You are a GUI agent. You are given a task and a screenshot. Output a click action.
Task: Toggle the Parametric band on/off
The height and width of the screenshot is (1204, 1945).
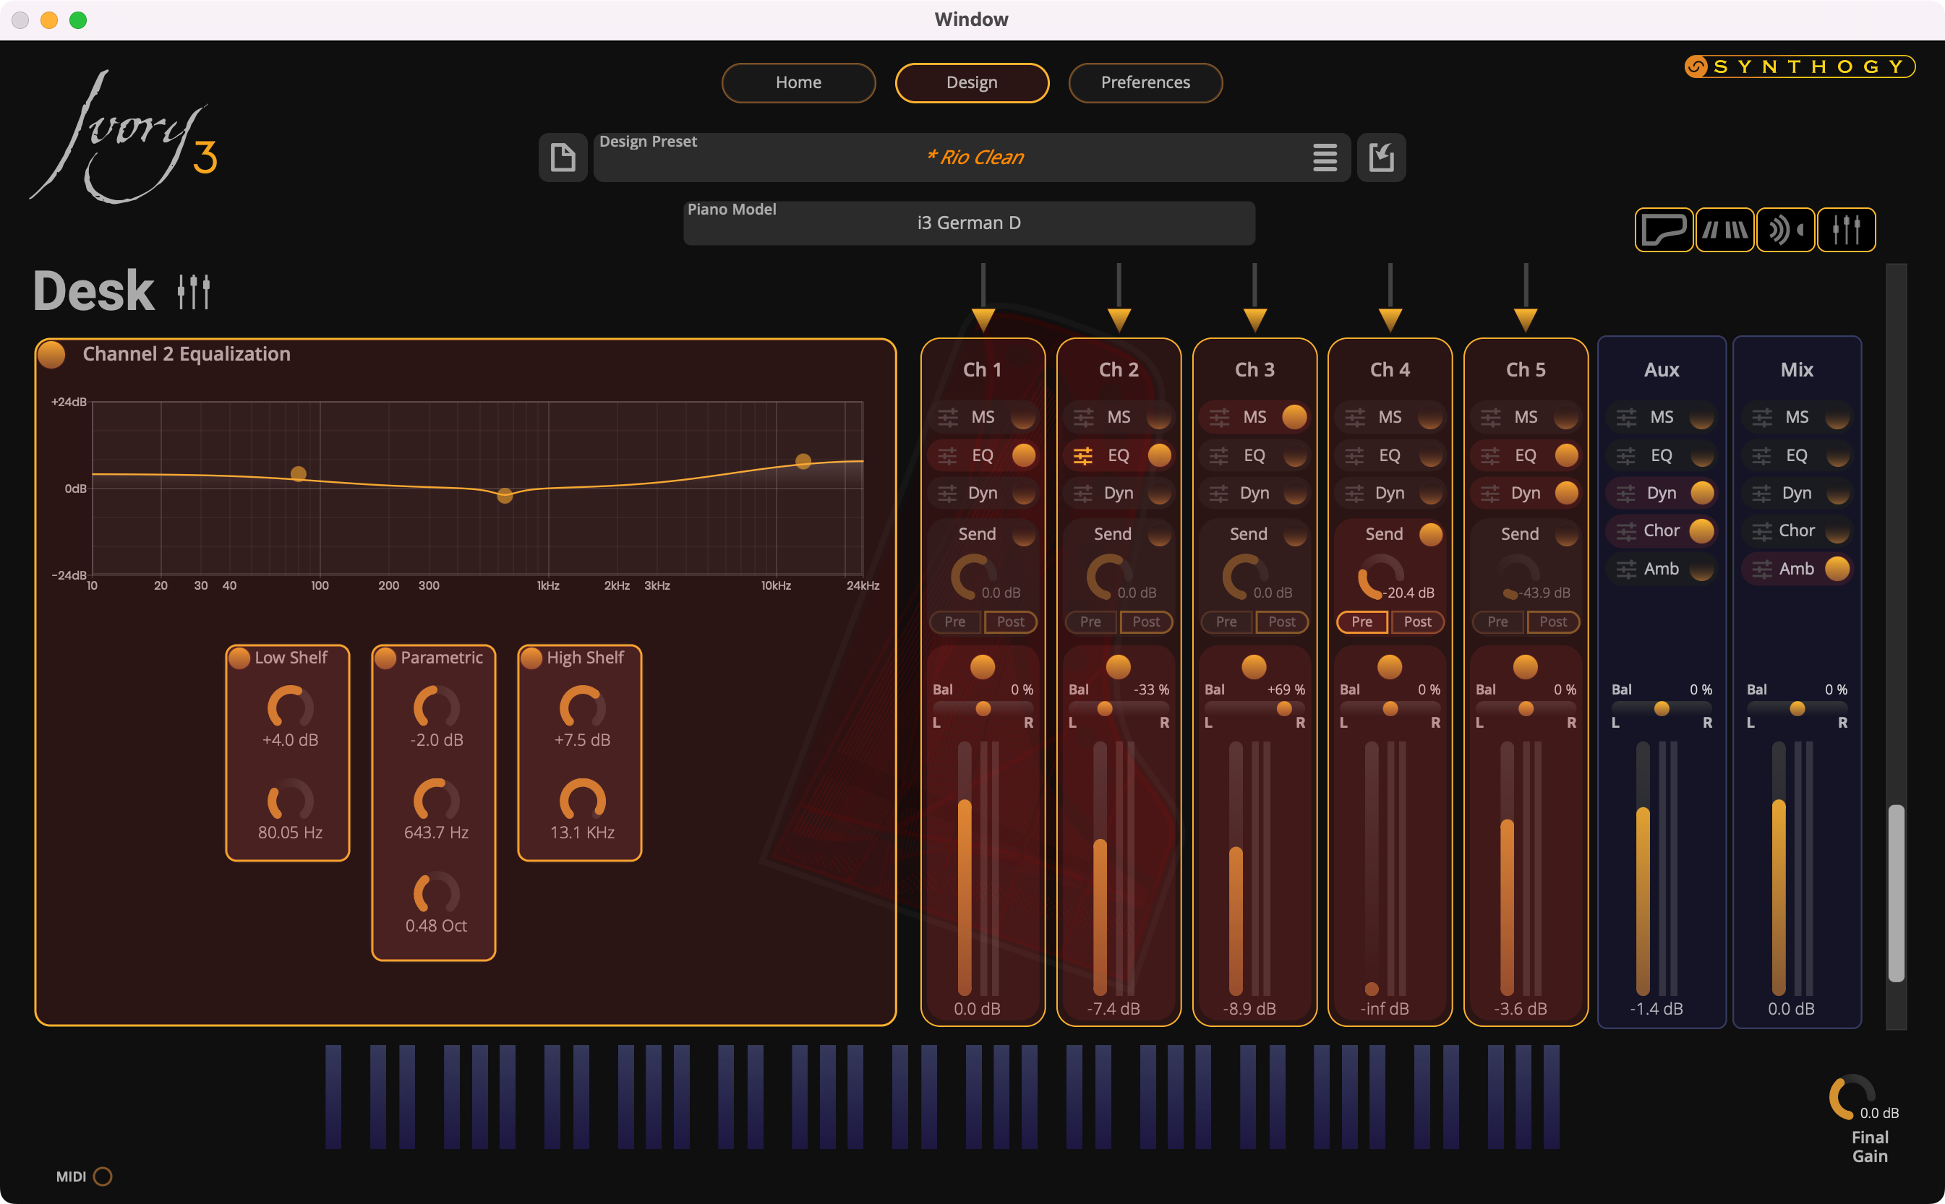385,658
